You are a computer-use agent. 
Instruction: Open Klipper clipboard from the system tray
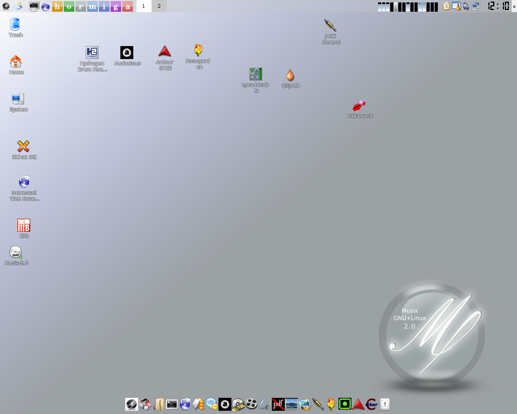446,6
